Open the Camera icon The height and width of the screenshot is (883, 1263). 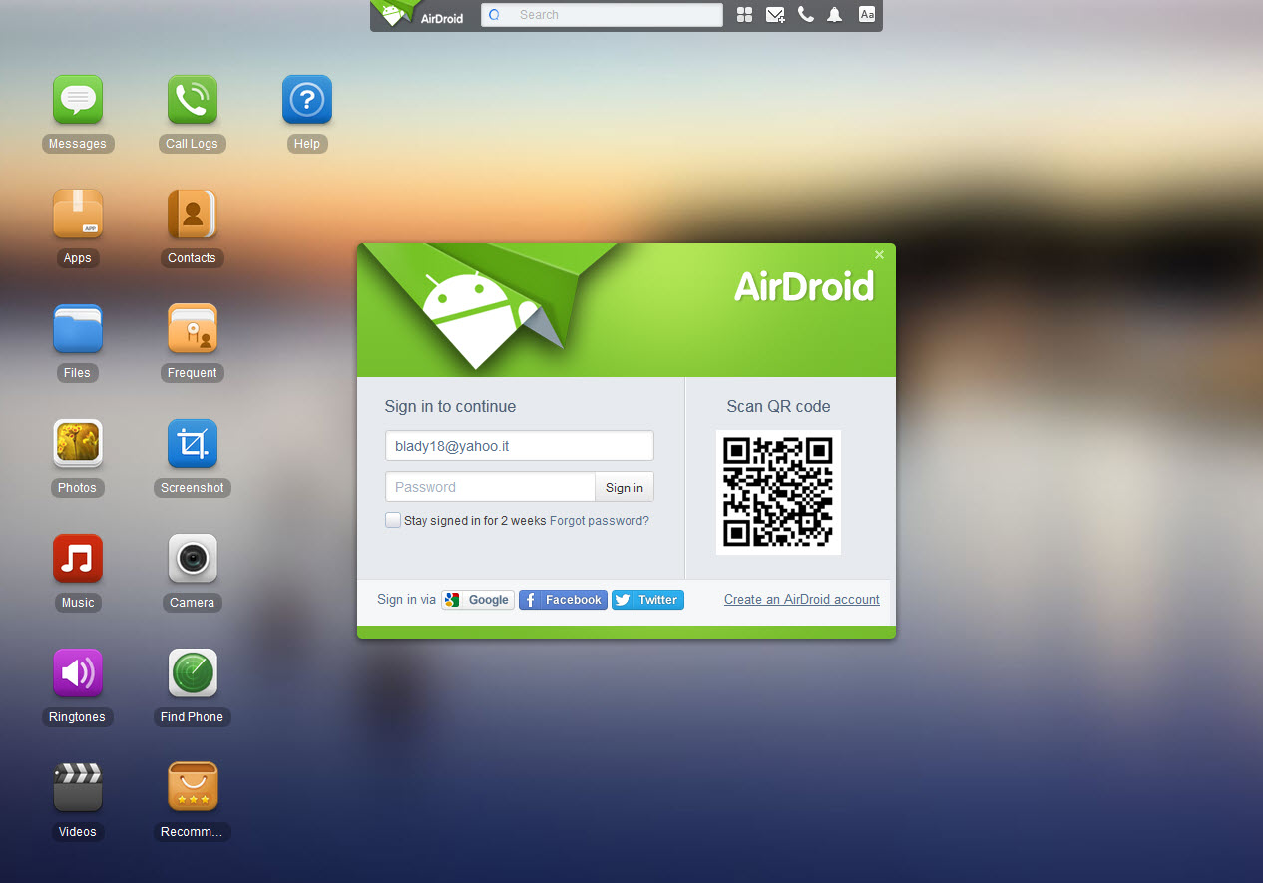(193, 559)
